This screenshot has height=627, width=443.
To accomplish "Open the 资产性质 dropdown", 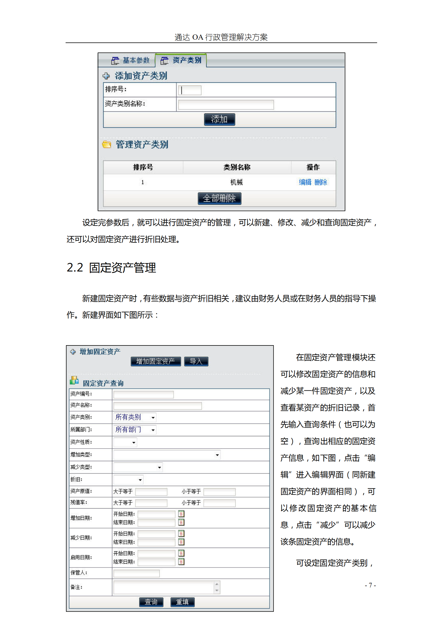I will 125,442.
